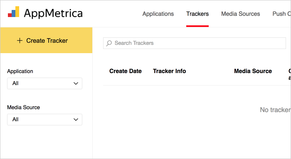Open the Application All dropdown
The height and width of the screenshot is (159, 291).
coord(44,83)
